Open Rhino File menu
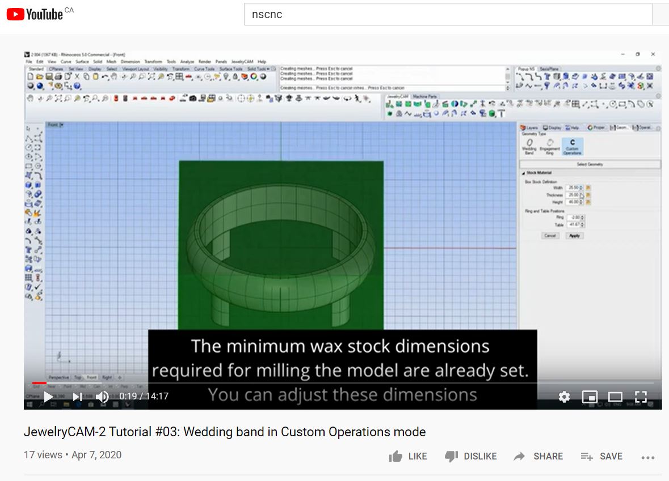Viewport: 669px width, 481px height. pyautogui.click(x=29, y=62)
